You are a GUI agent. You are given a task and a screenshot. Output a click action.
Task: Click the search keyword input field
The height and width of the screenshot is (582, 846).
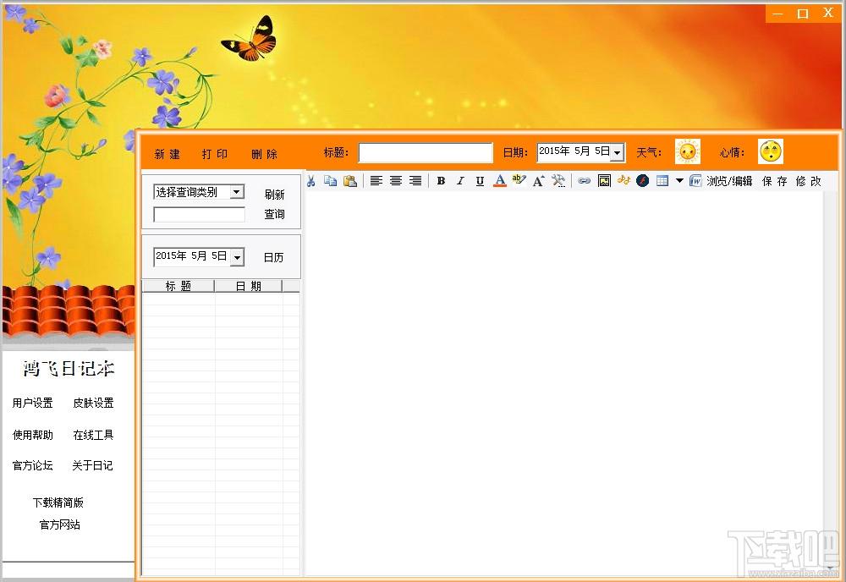pyautogui.click(x=199, y=215)
